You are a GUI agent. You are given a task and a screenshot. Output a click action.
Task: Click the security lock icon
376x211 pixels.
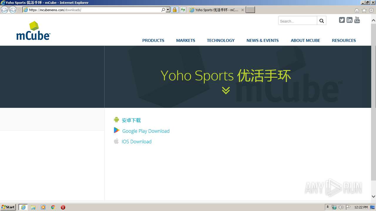175,10
